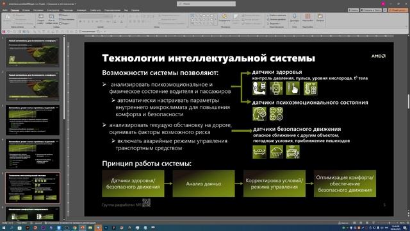Click the user account avatar

point(383,4)
